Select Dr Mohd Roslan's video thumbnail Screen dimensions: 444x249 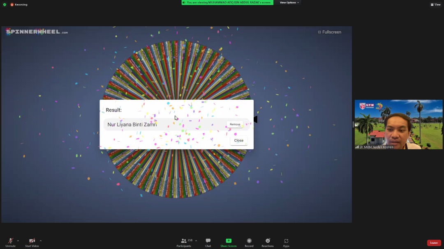398,124
